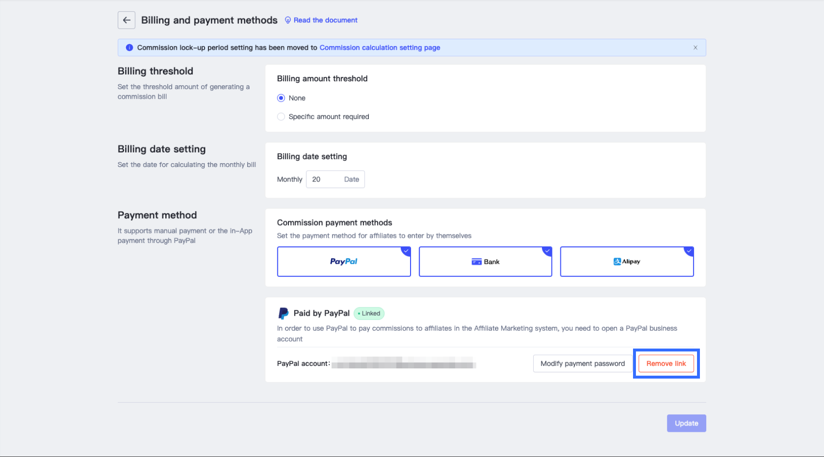The height and width of the screenshot is (457, 824).
Task: Click Modify payment password button
Action: [583, 364]
